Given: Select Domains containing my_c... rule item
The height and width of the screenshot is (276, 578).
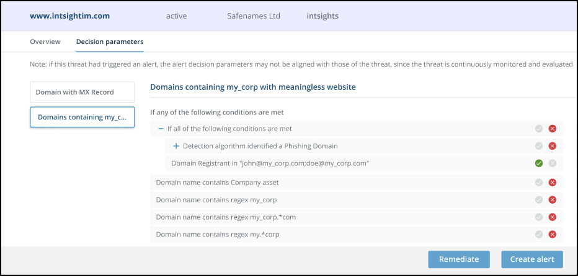Looking at the screenshot, I should click(x=82, y=117).
